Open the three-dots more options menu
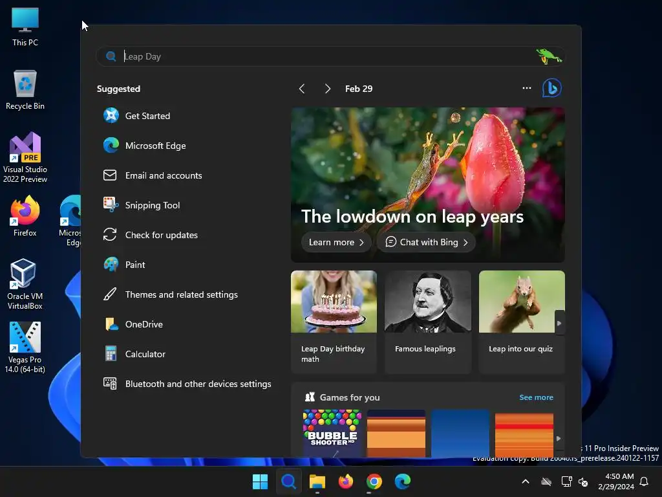Viewport: 662px width, 497px height. (x=527, y=88)
